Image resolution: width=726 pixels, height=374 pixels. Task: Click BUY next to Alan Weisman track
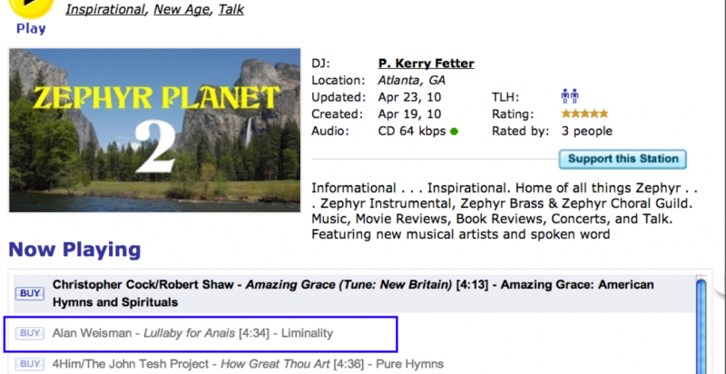[29, 334]
